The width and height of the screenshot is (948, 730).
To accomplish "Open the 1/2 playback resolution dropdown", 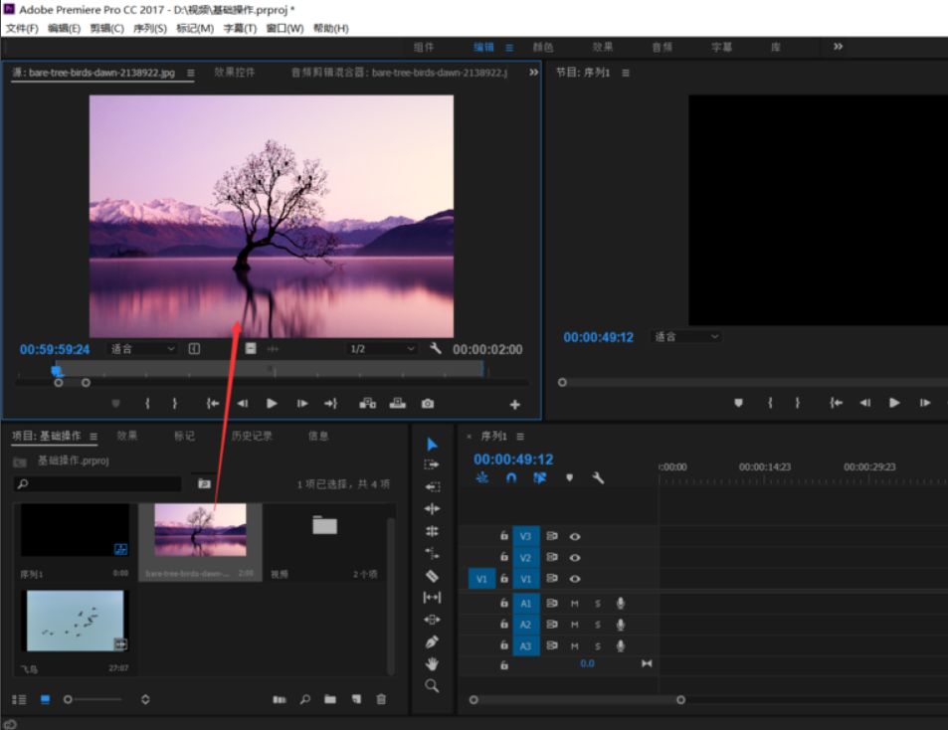I will [x=382, y=349].
